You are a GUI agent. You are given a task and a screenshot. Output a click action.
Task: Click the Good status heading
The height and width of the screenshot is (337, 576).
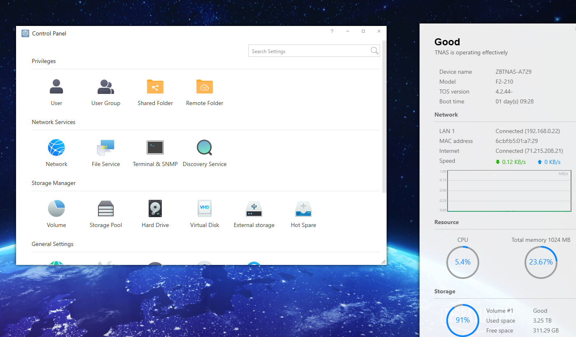pyautogui.click(x=447, y=42)
